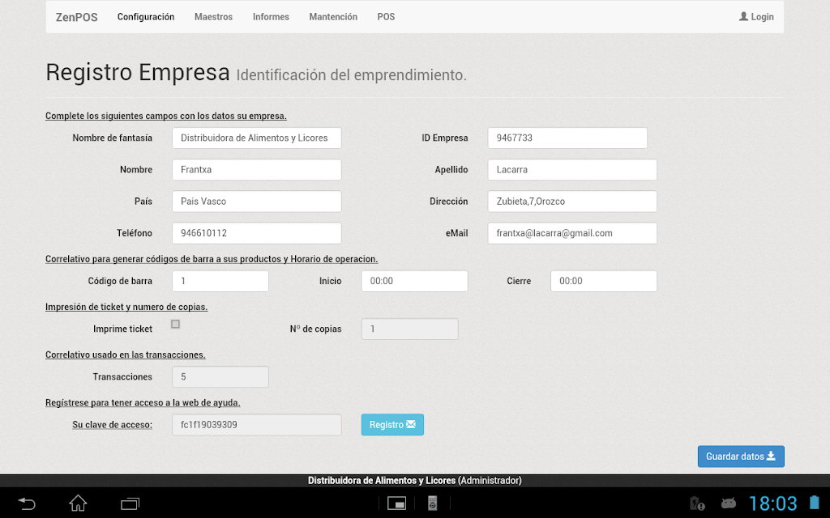Tap the recent apps button
The height and width of the screenshot is (518, 830).
tap(130, 503)
